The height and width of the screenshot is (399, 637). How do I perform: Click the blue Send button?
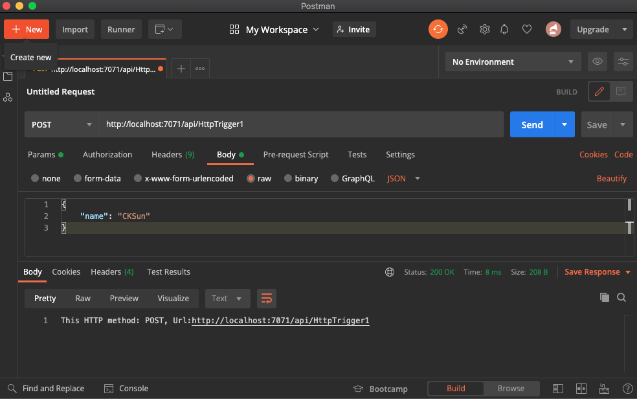pos(532,124)
